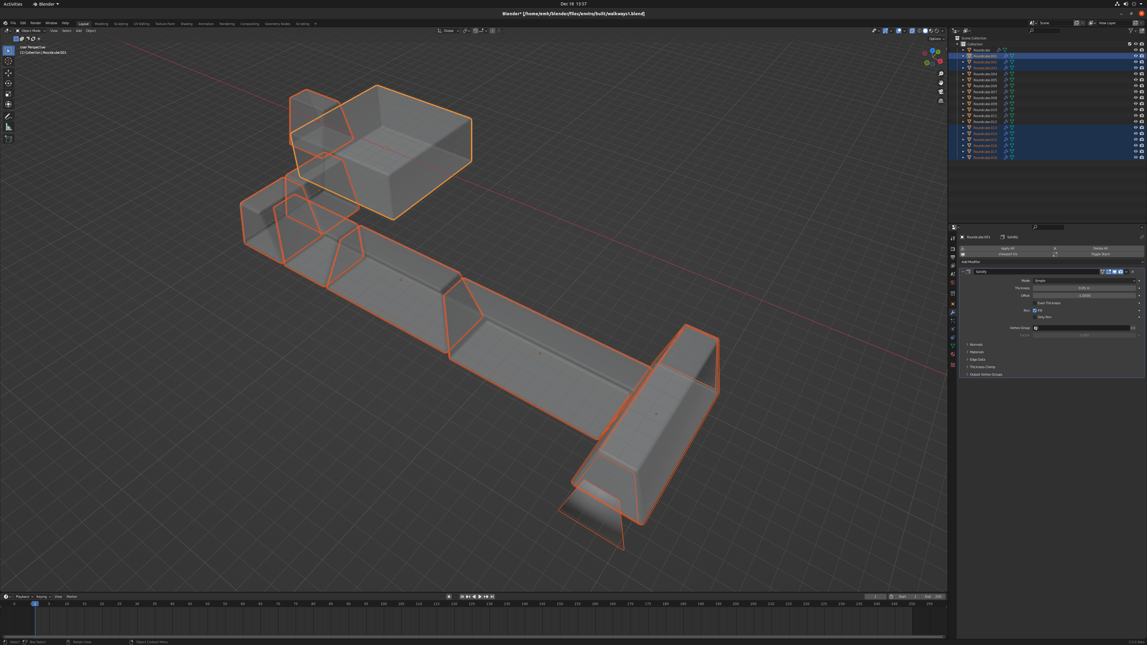The height and width of the screenshot is (645, 1147).
Task: Open the Particles properties tab
Action: click(x=953, y=321)
